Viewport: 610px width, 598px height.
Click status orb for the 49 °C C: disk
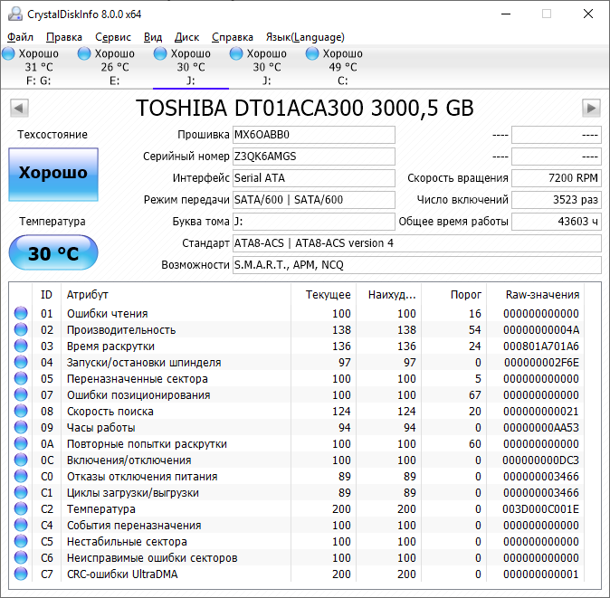pos(312,54)
